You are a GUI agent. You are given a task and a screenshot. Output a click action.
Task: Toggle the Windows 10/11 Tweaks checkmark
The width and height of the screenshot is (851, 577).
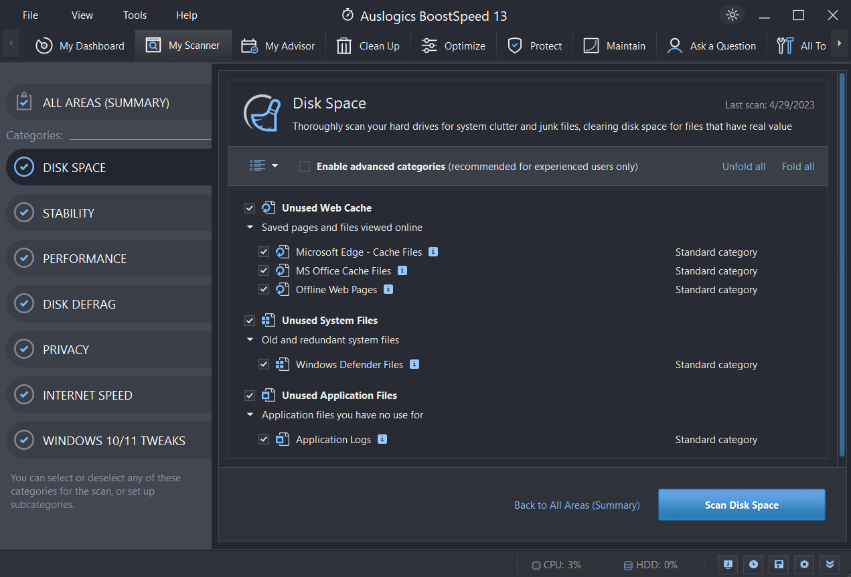24,440
